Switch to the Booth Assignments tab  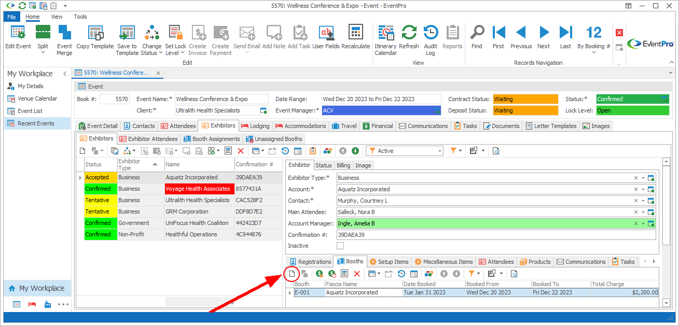coord(211,139)
